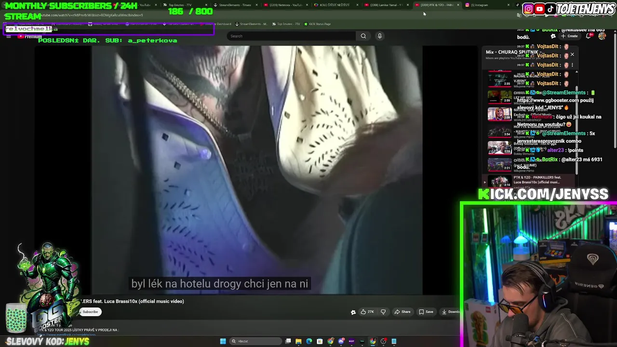Open the Create video menu
This screenshot has height=347, width=617.
(x=569, y=36)
